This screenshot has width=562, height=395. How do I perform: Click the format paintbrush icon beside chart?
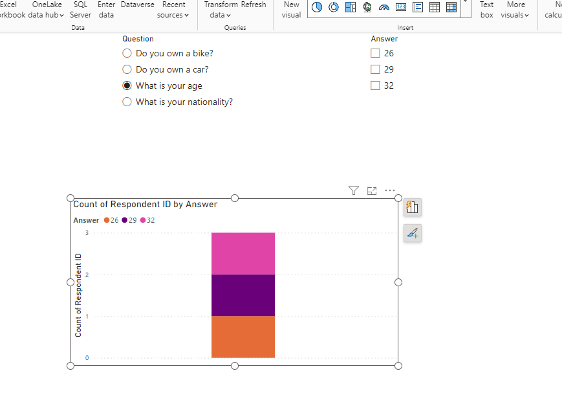point(413,233)
